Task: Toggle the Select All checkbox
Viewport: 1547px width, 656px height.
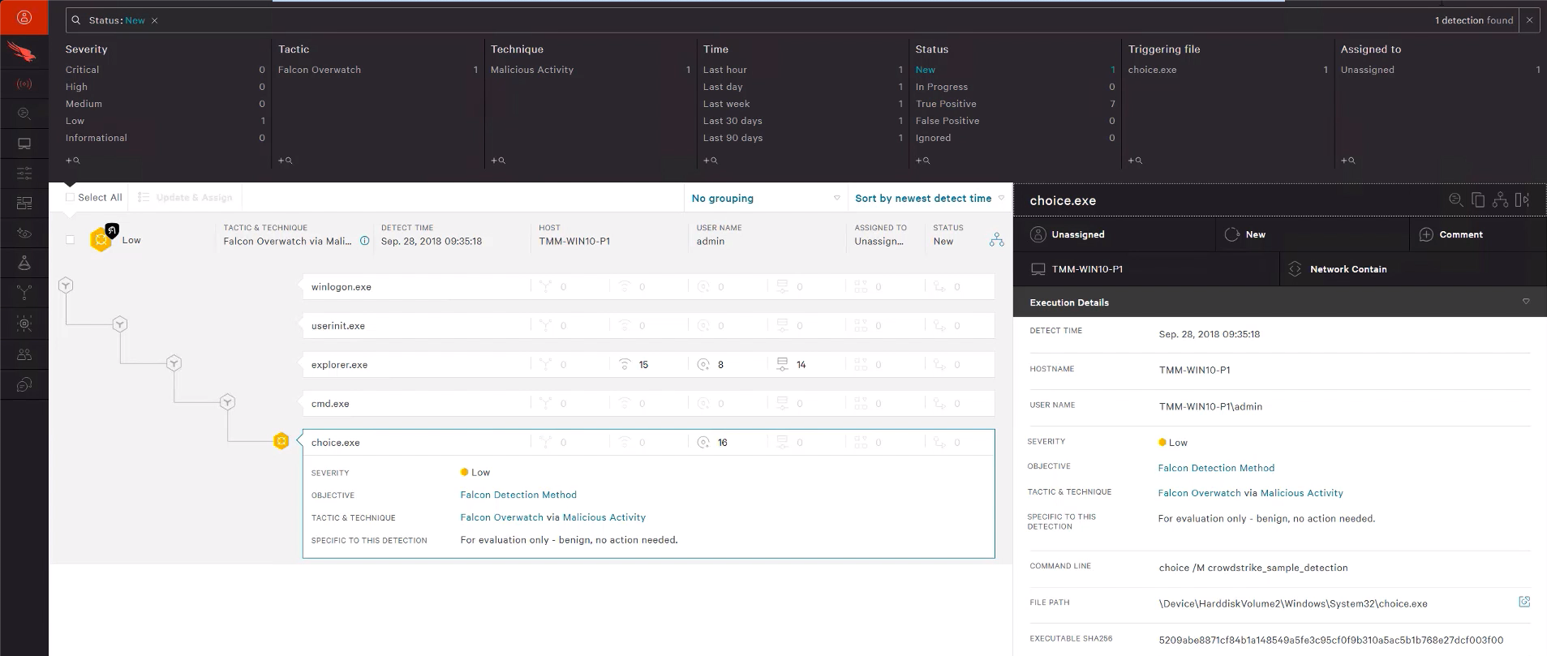Action: pyautogui.click(x=70, y=197)
